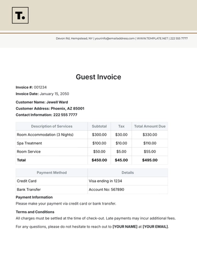Select the Credit Card cell
The width and height of the screenshot is (197, 279).
click(x=51, y=181)
